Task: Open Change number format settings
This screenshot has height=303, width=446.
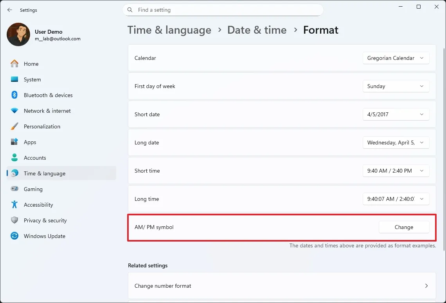Action: click(282, 286)
